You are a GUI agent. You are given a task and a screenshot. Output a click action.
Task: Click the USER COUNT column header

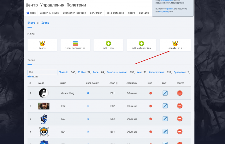coord(92,83)
